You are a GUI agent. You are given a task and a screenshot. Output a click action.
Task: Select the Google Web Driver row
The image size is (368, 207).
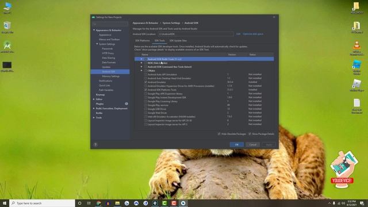click(x=204, y=113)
